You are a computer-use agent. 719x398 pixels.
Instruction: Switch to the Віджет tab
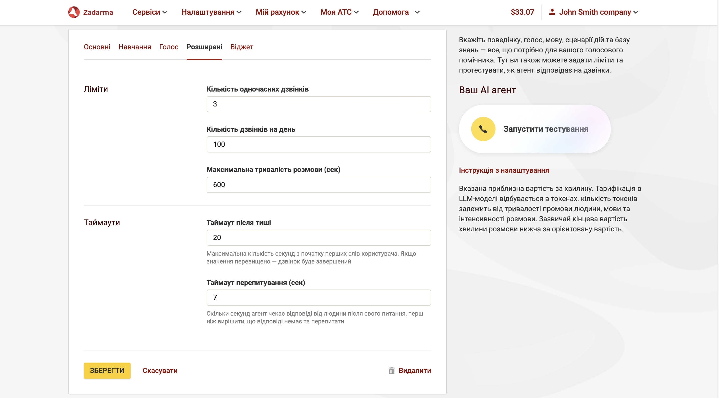point(242,47)
